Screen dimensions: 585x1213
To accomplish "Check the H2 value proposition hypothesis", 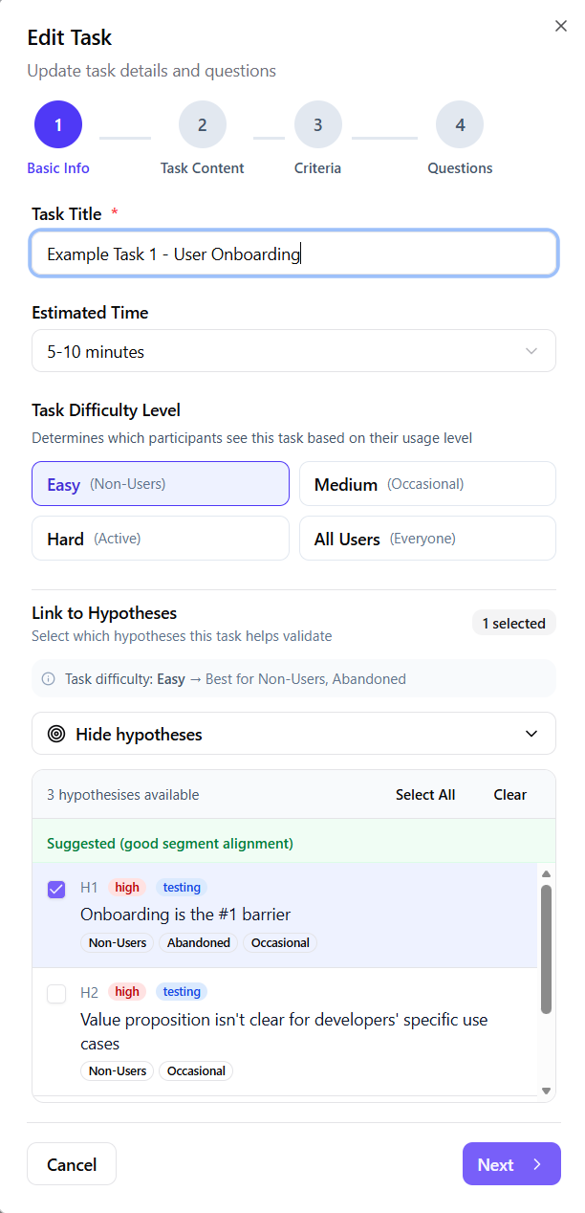I will point(56,994).
